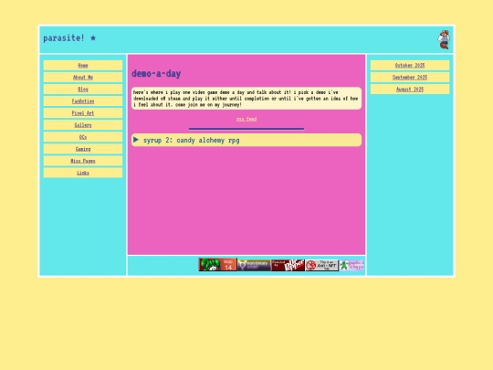The image size is (493, 370).
Task: Open the Blog link in sidebar
Action: [x=83, y=90]
